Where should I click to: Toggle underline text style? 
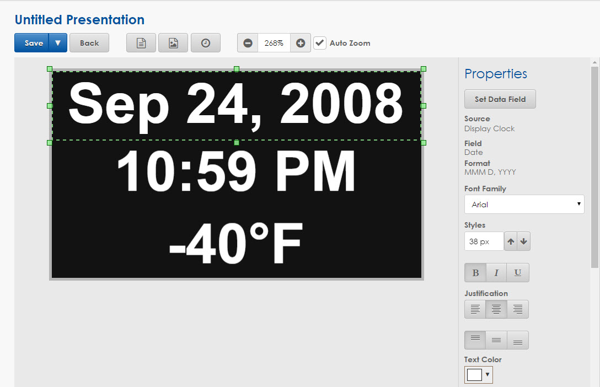pos(518,273)
